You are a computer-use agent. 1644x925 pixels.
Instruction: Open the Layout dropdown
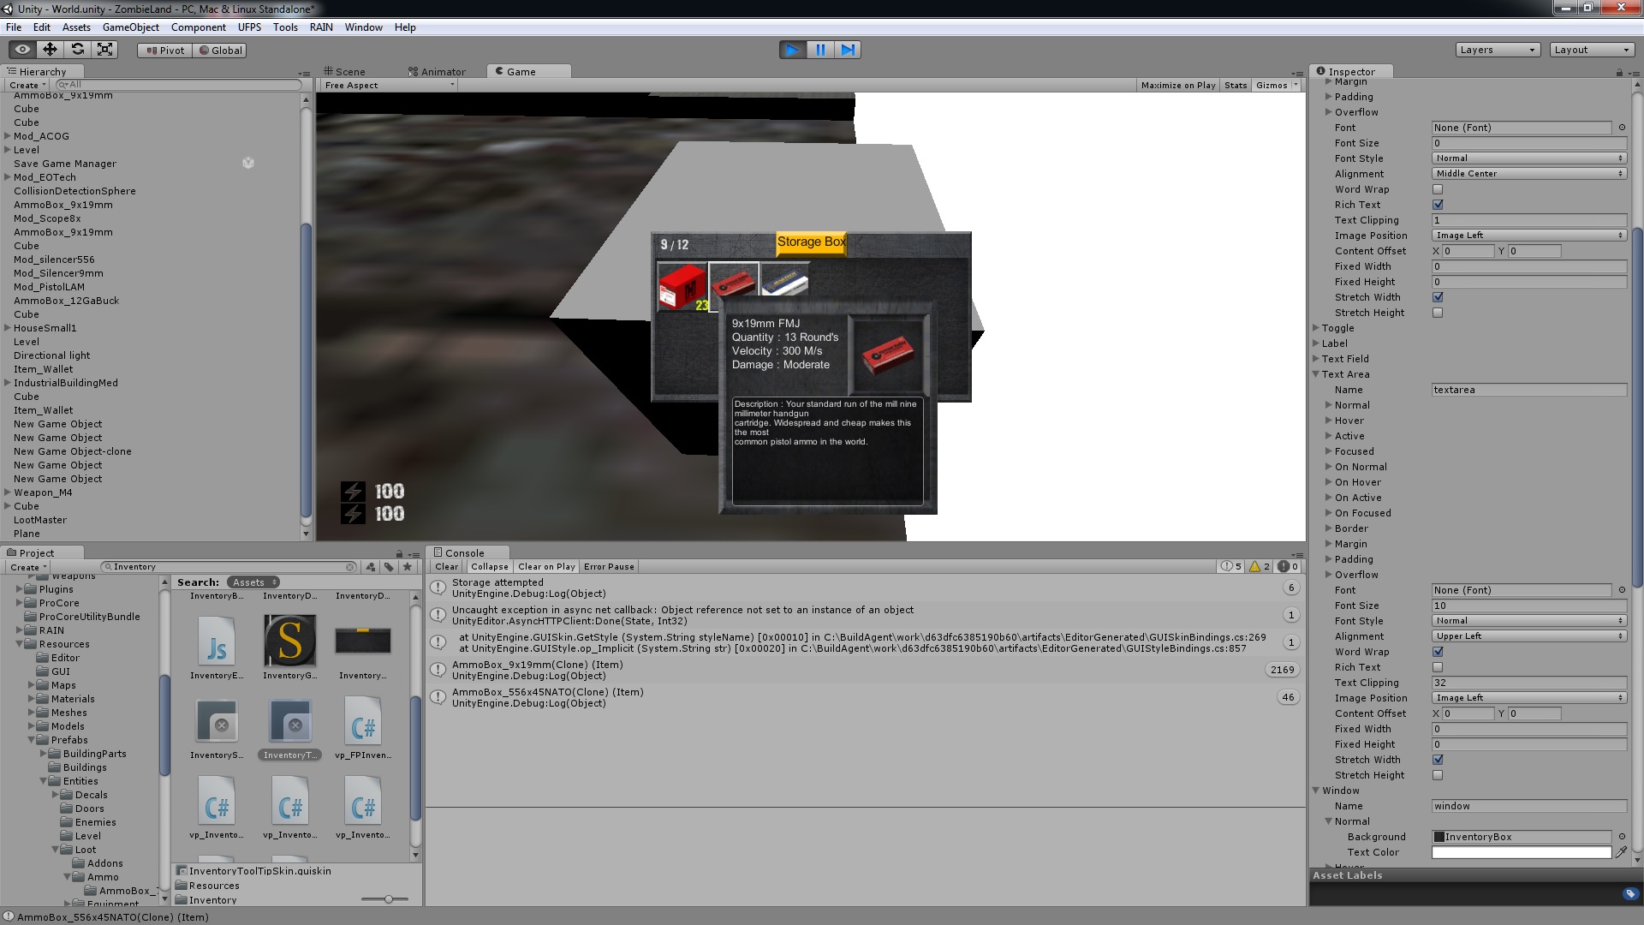point(1592,50)
